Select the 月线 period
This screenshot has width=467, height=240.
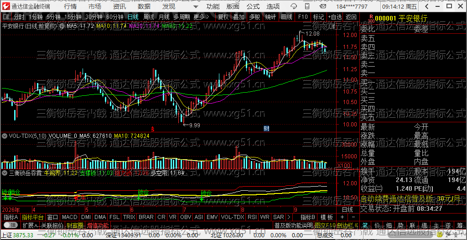(x=164, y=17)
